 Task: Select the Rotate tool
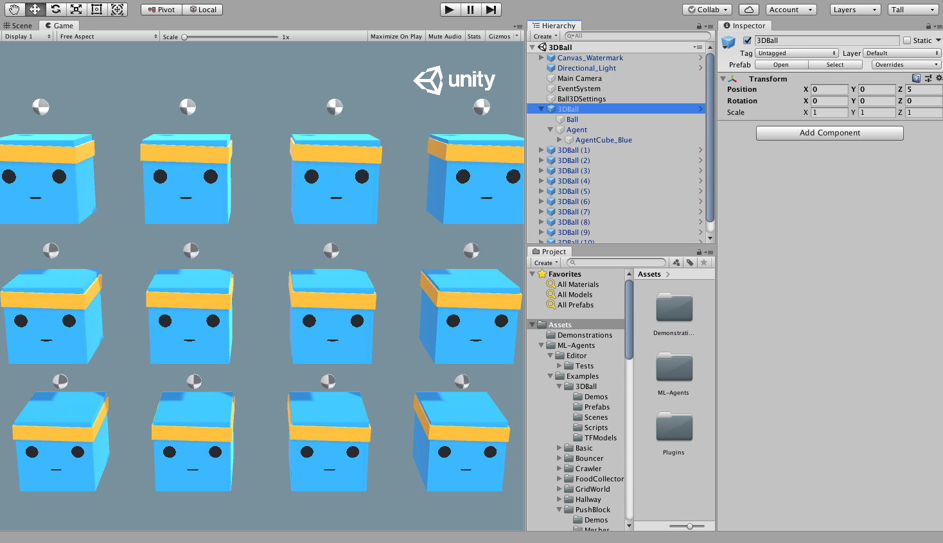click(56, 9)
